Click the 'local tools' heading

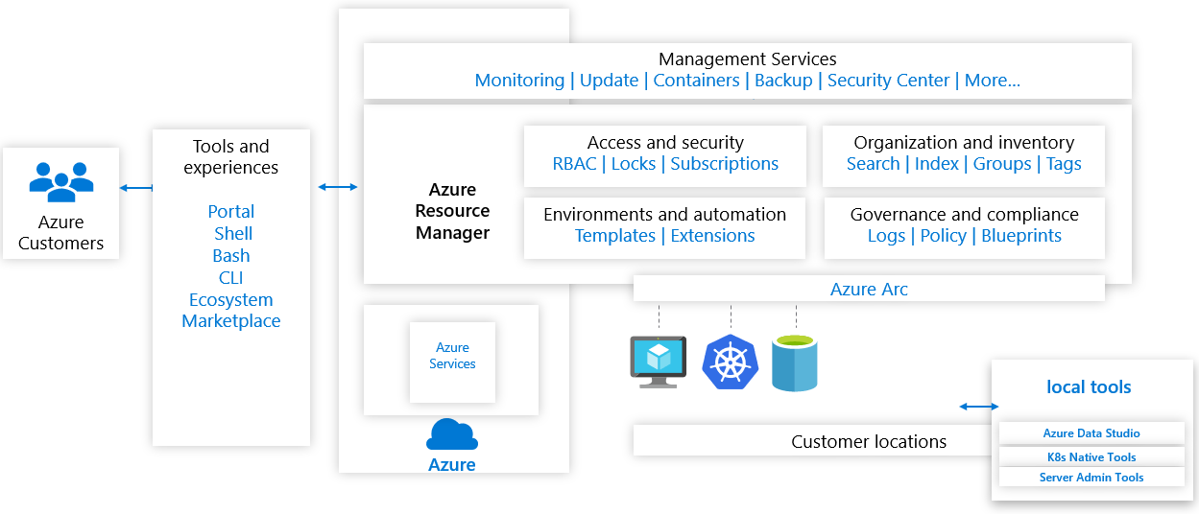click(x=1089, y=387)
